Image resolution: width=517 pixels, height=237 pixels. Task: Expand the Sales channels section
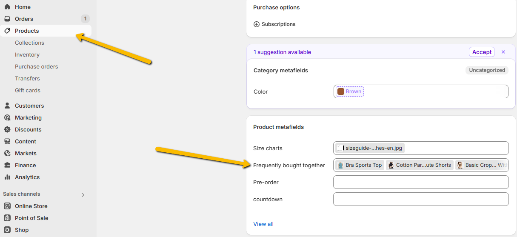coord(83,194)
